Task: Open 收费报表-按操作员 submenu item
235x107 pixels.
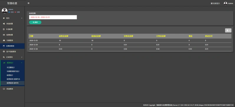Action: 13,79
